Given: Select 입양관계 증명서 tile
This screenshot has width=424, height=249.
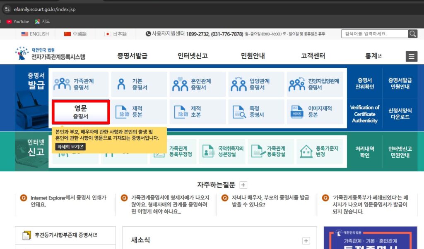Looking at the screenshot, I should (x=256, y=84).
